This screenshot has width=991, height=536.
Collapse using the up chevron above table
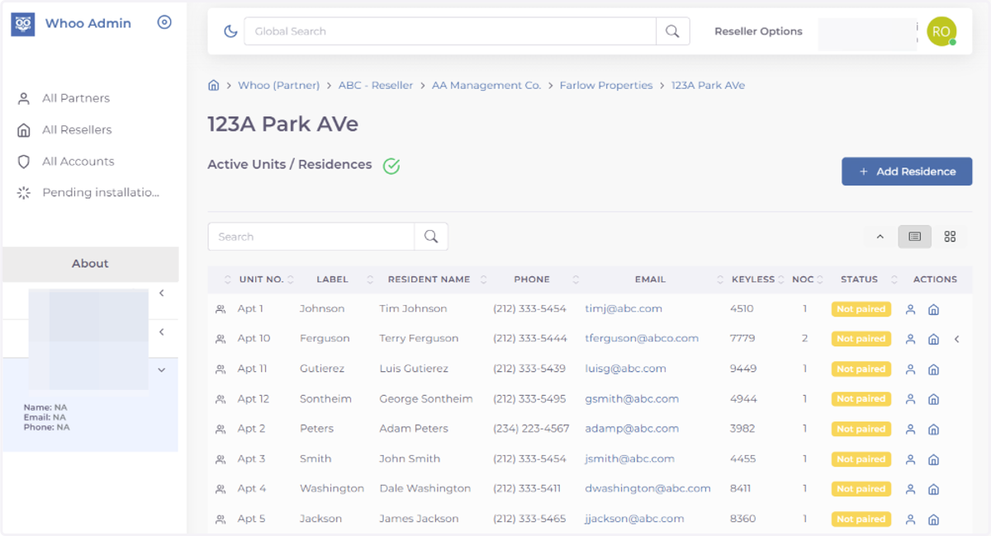(880, 237)
